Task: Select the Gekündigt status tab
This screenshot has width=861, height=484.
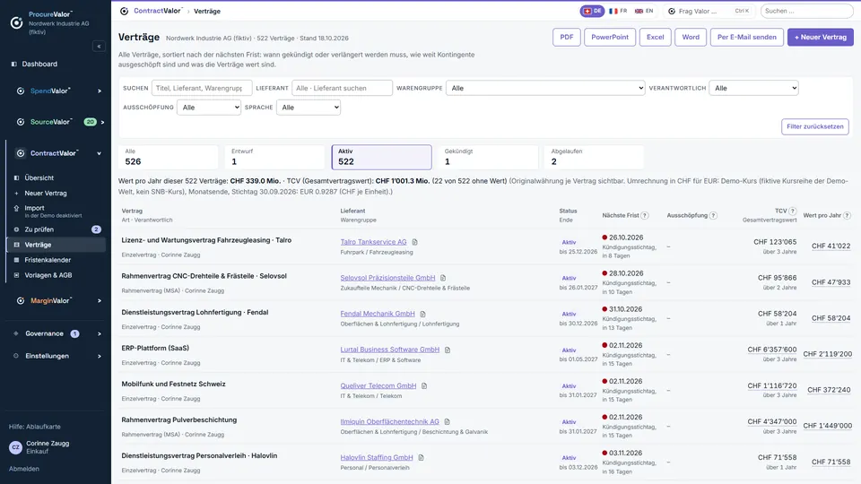Action: tap(488, 157)
